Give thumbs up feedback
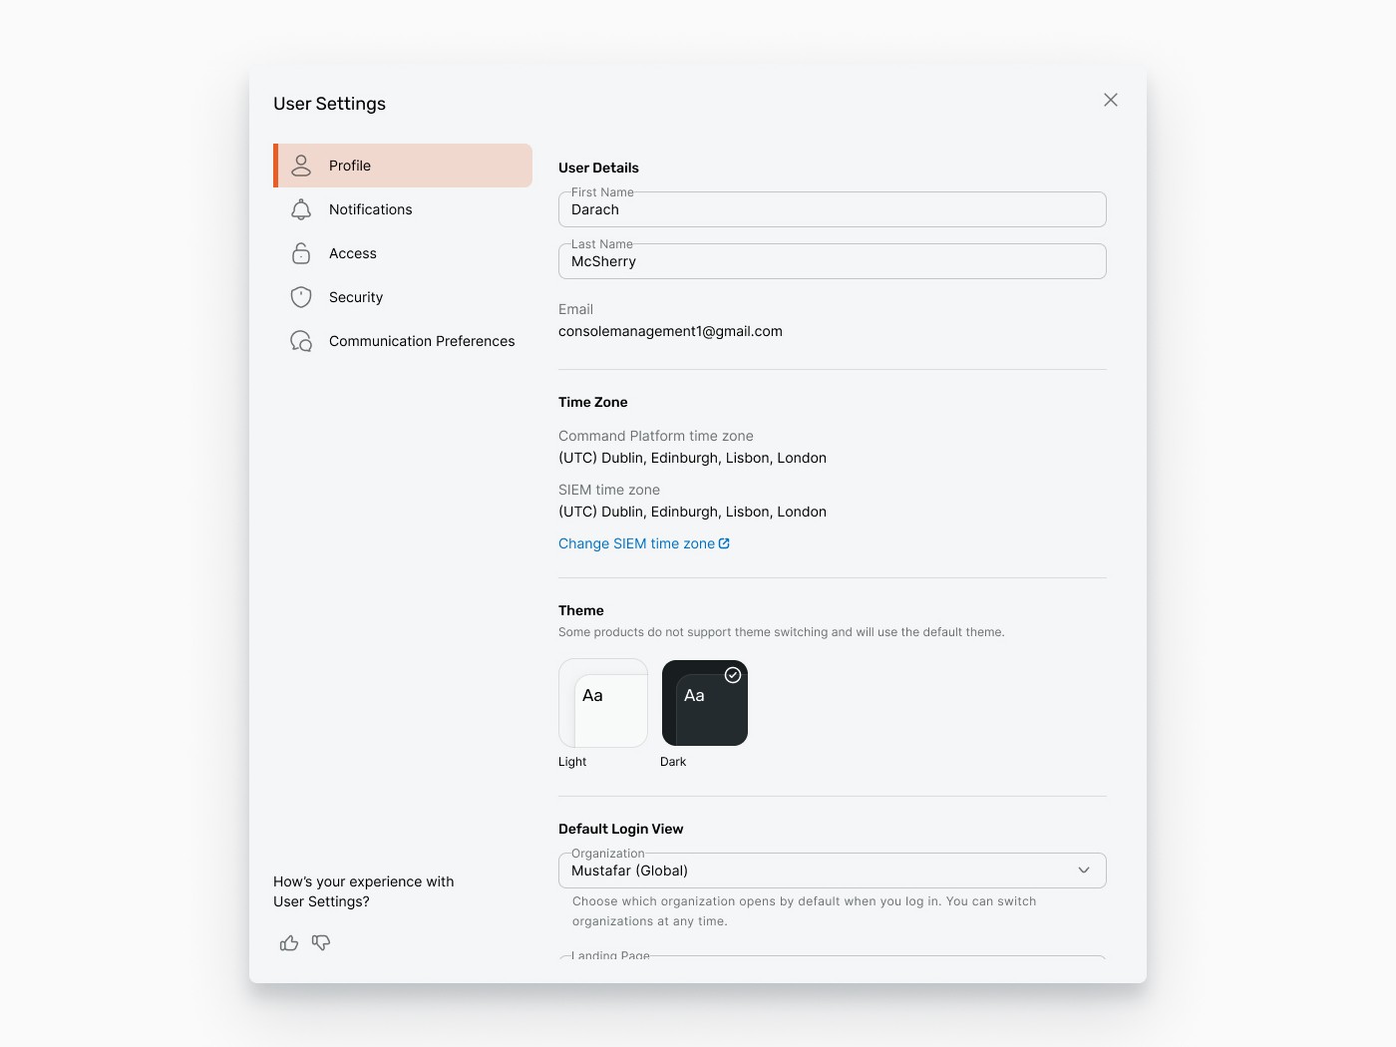 pyautogui.click(x=289, y=942)
